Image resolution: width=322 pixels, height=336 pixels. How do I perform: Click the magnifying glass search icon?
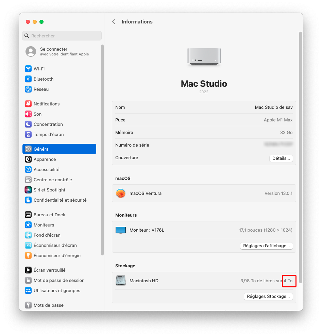pyautogui.click(x=27, y=36)
